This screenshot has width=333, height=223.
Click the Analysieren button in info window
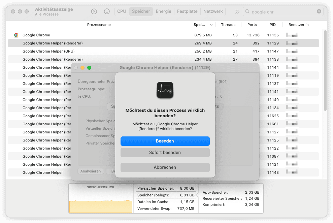[x=91, y=171]
